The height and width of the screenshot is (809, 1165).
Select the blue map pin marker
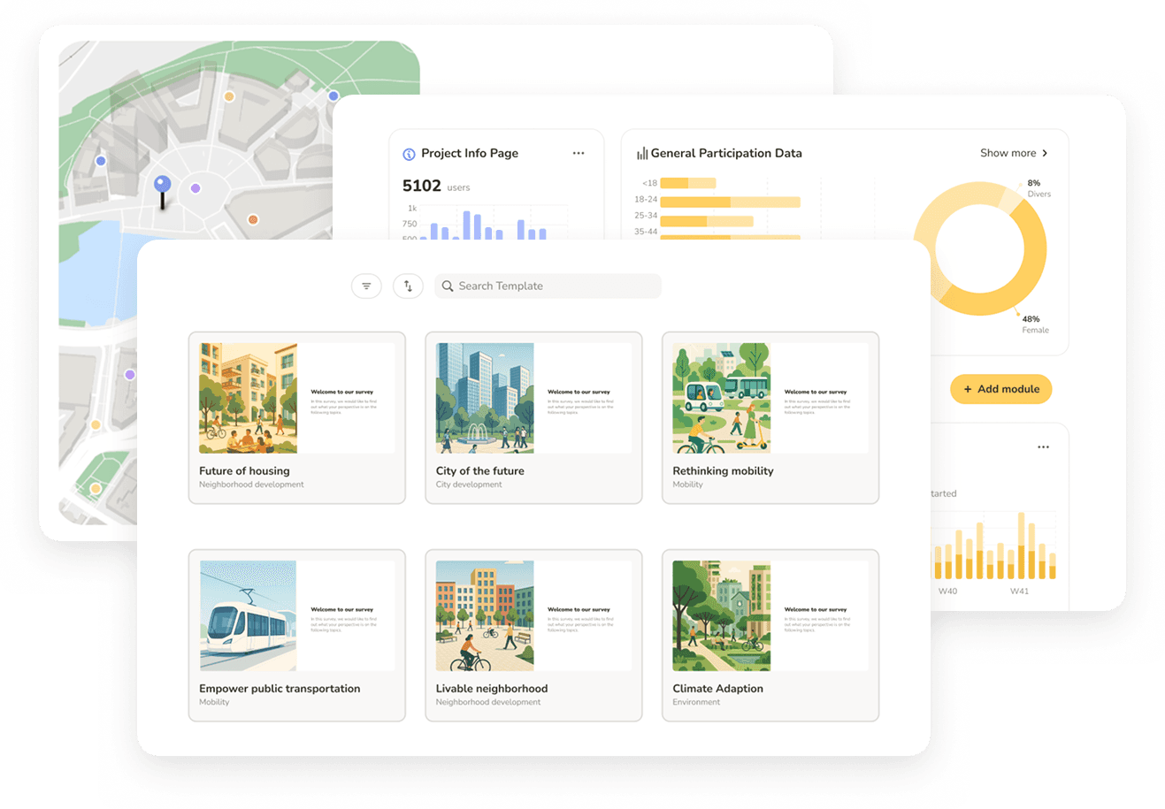click(x=162, y=181)
